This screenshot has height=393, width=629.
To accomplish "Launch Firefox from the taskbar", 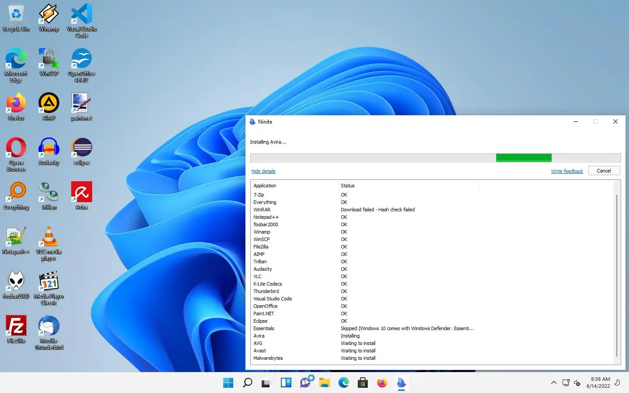I will [x=382, y=383].
